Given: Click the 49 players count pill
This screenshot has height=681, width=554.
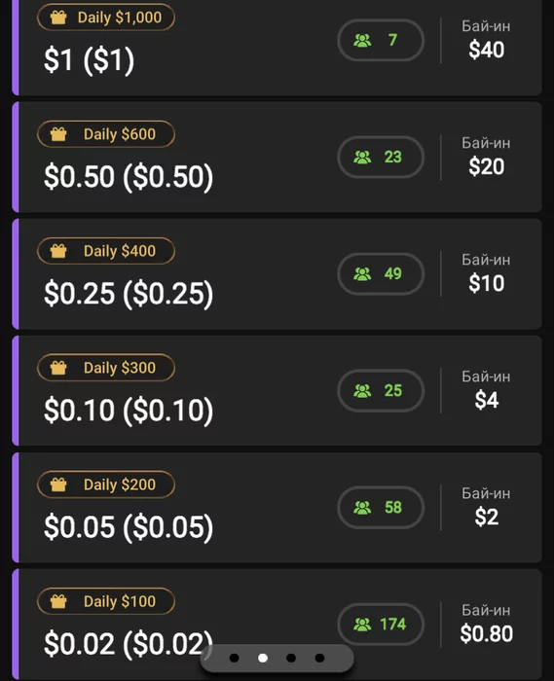Looking at the screenshot, I should click(381, 274).
